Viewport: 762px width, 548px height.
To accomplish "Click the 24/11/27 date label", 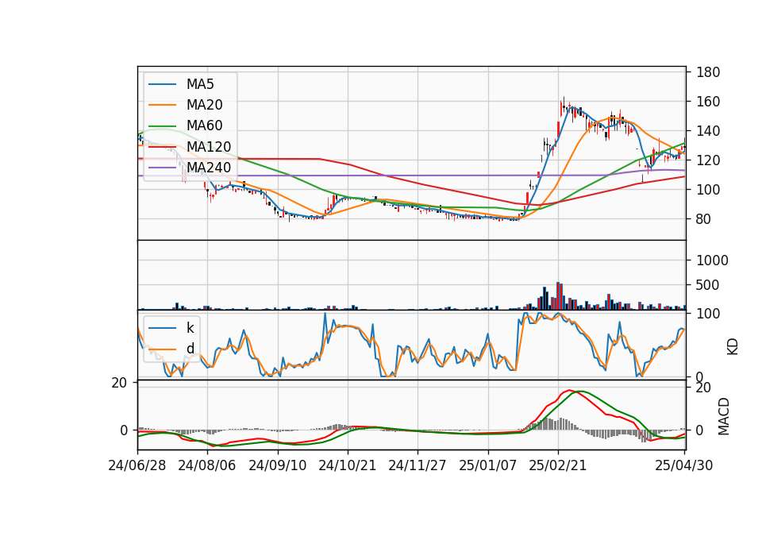I will point(418,465).
